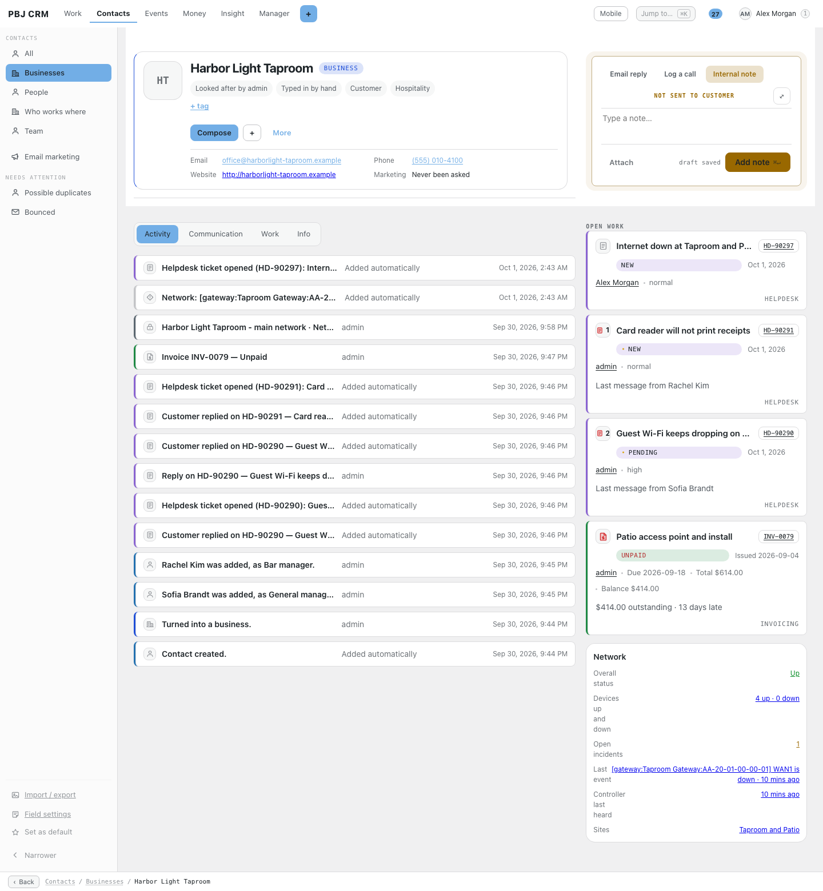The width and height of the screenshot is (823, 891).
Task: Click in the Type a note field
Action: coord(696,126)
